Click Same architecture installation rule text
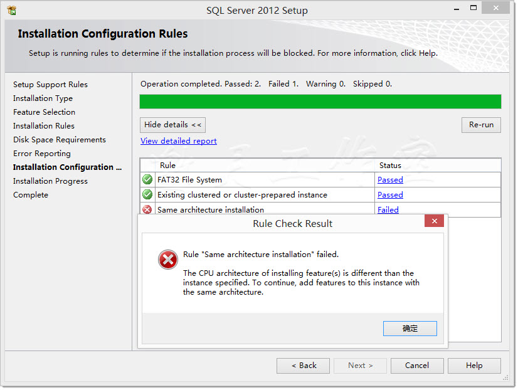The width and height of the screenshot is (518, 390). pos(211,209)
